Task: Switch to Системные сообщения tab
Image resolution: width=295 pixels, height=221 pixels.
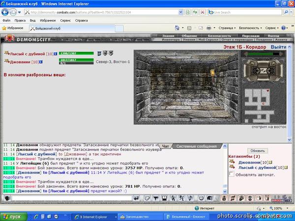Action: click(x=196, y=146)
